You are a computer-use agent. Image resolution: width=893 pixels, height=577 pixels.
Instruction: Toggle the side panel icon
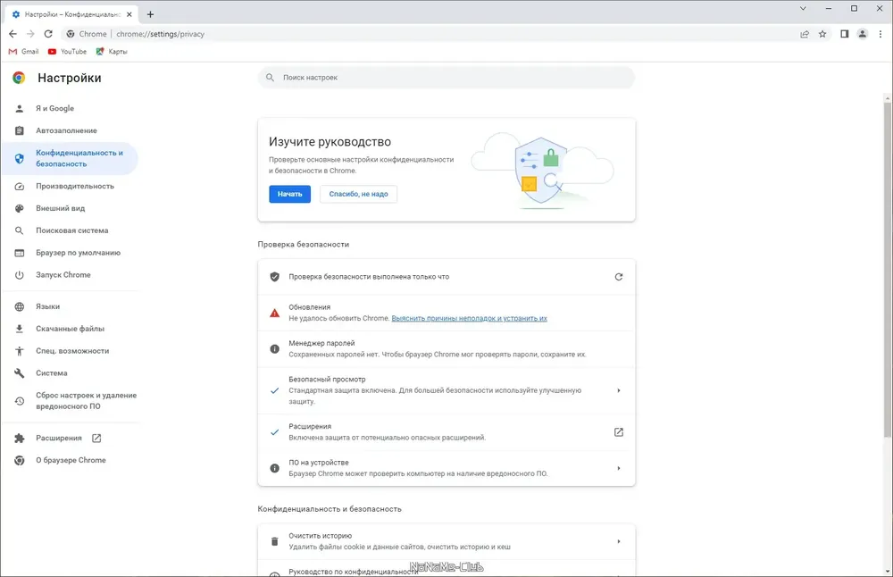pos(845,34)
